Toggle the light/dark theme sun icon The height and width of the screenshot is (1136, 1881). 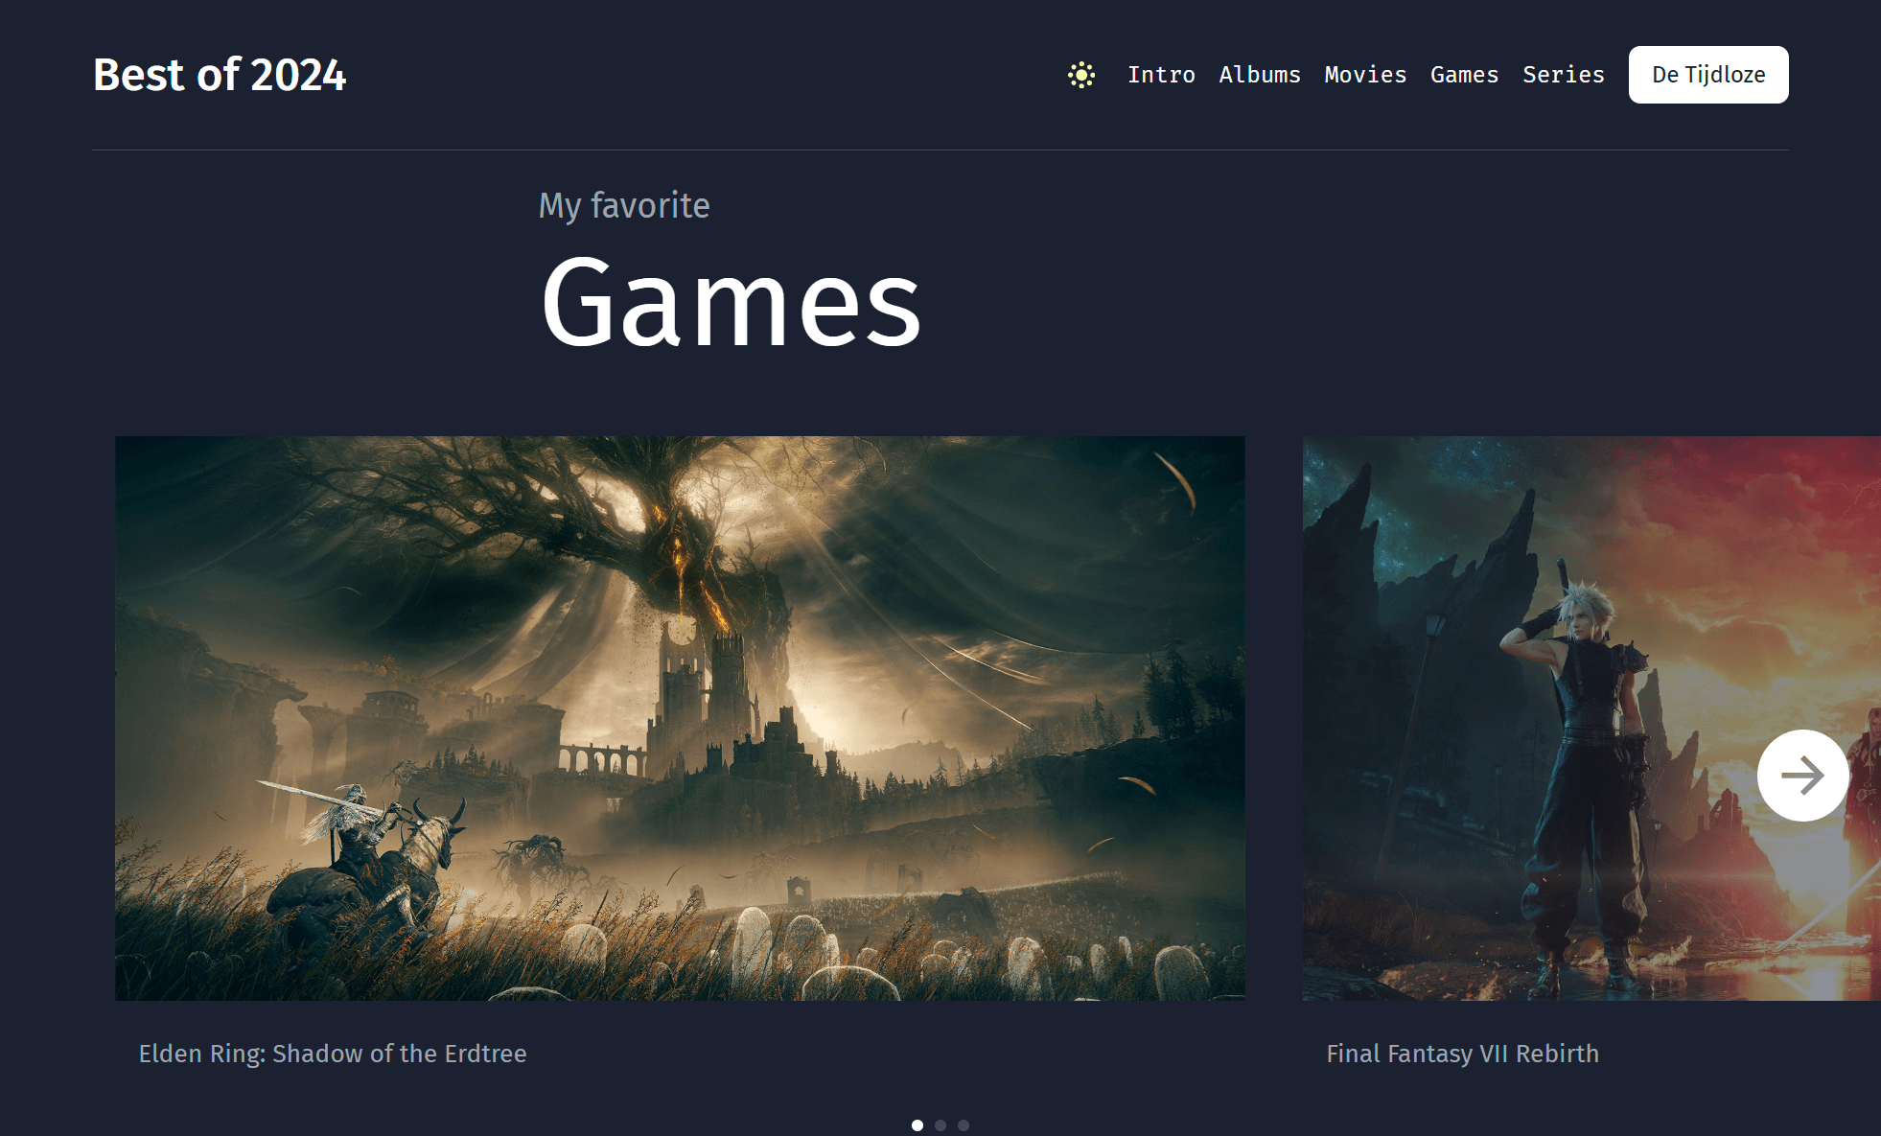[x=1081, y=75]
